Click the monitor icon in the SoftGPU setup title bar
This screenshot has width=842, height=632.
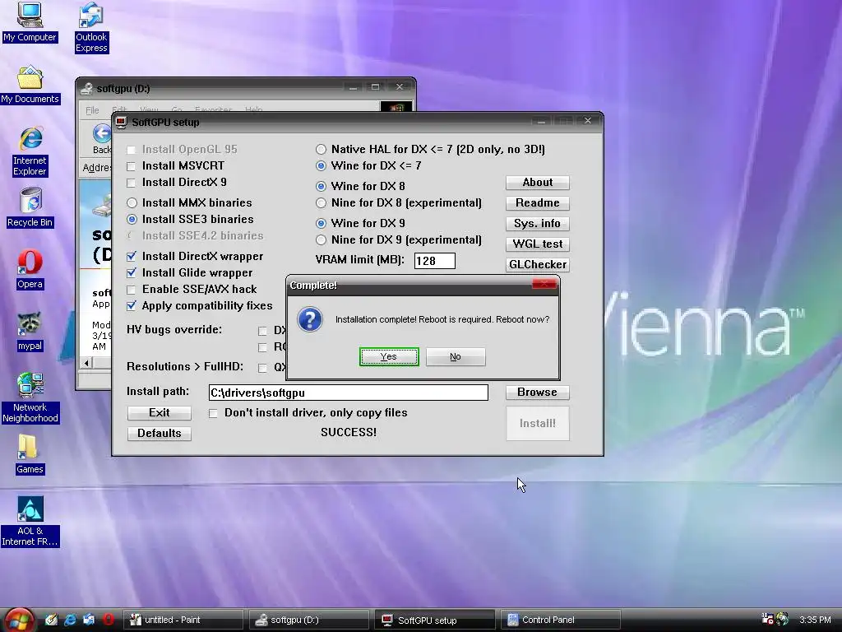pos(122,123)
